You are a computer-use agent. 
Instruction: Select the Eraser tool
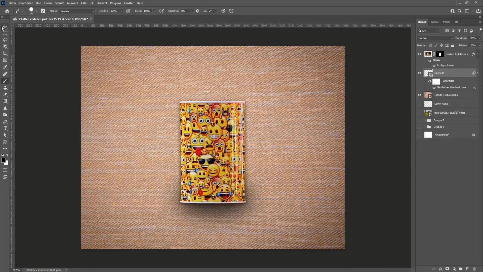tap(5, 94)
